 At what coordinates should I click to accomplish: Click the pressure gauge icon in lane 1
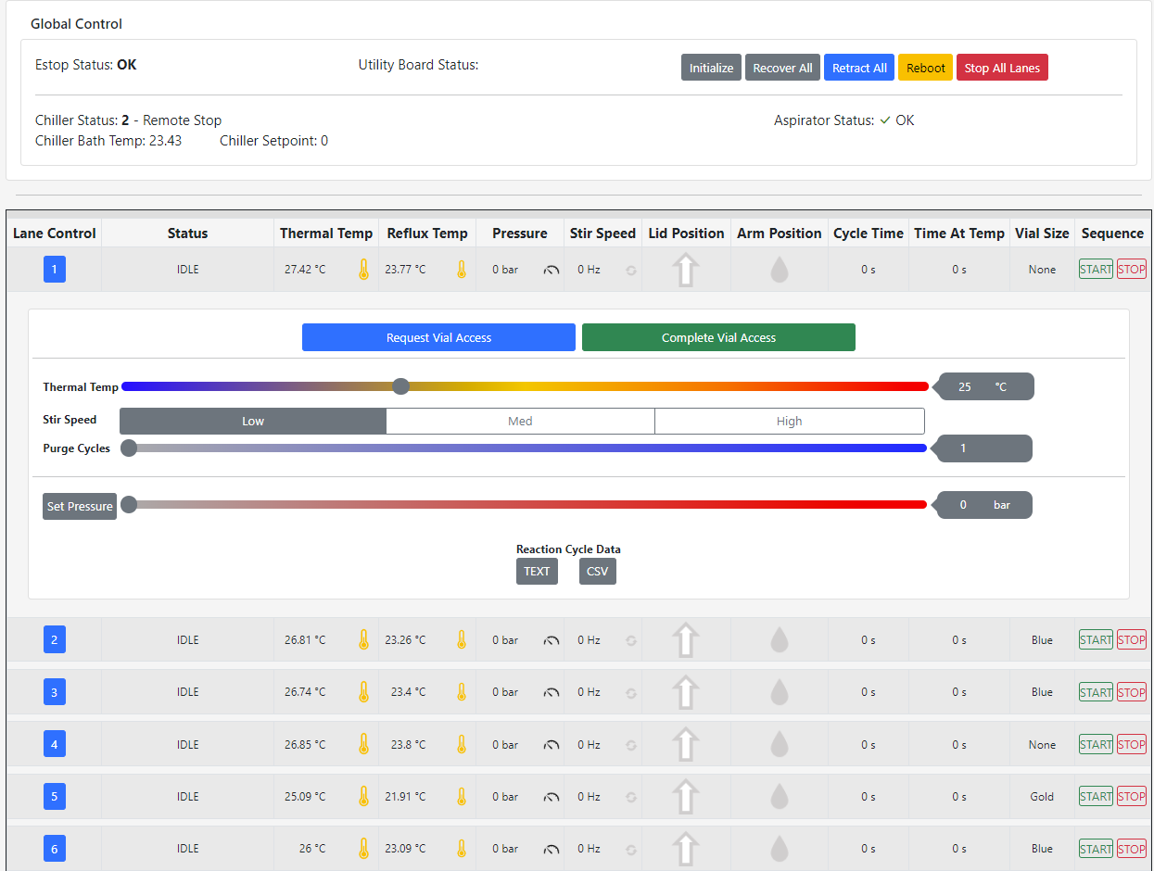552,271
